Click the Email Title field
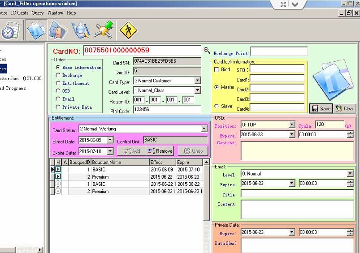 (x=297, y=193)
